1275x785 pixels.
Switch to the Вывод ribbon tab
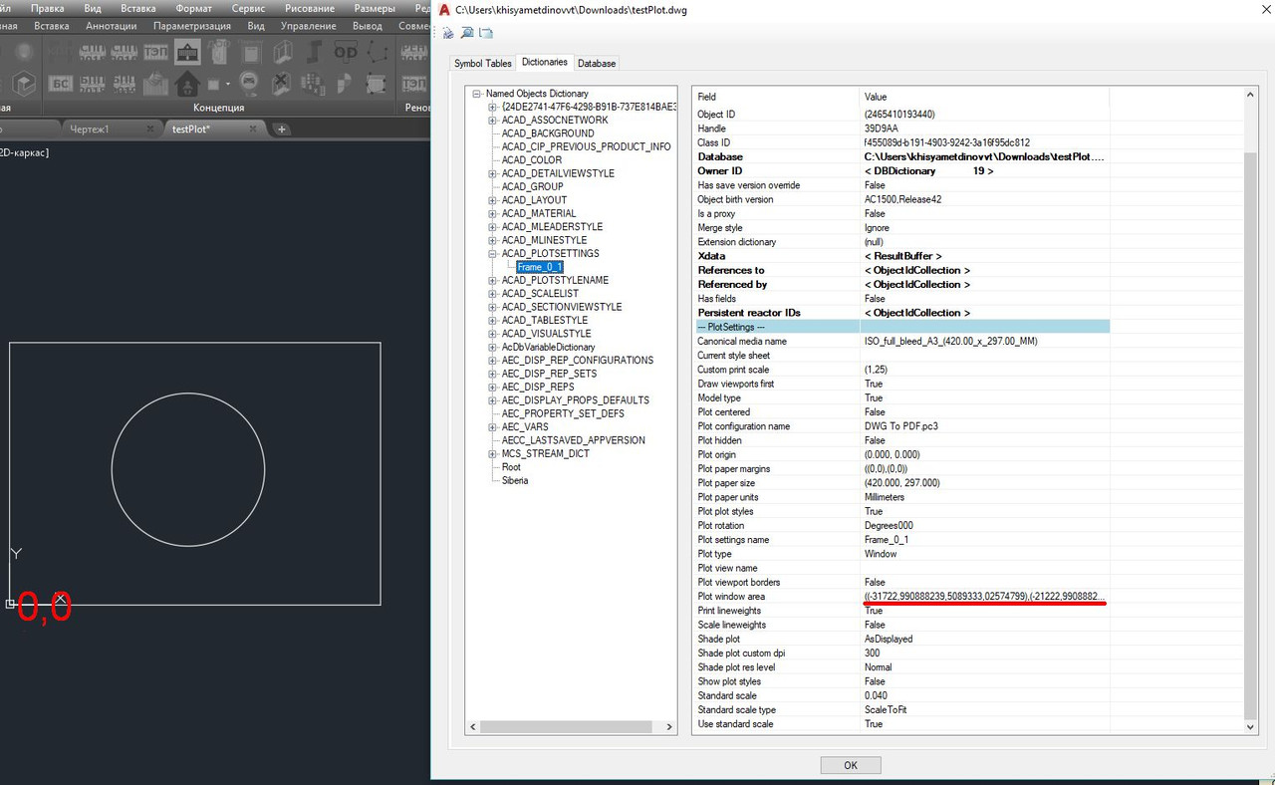368,26
